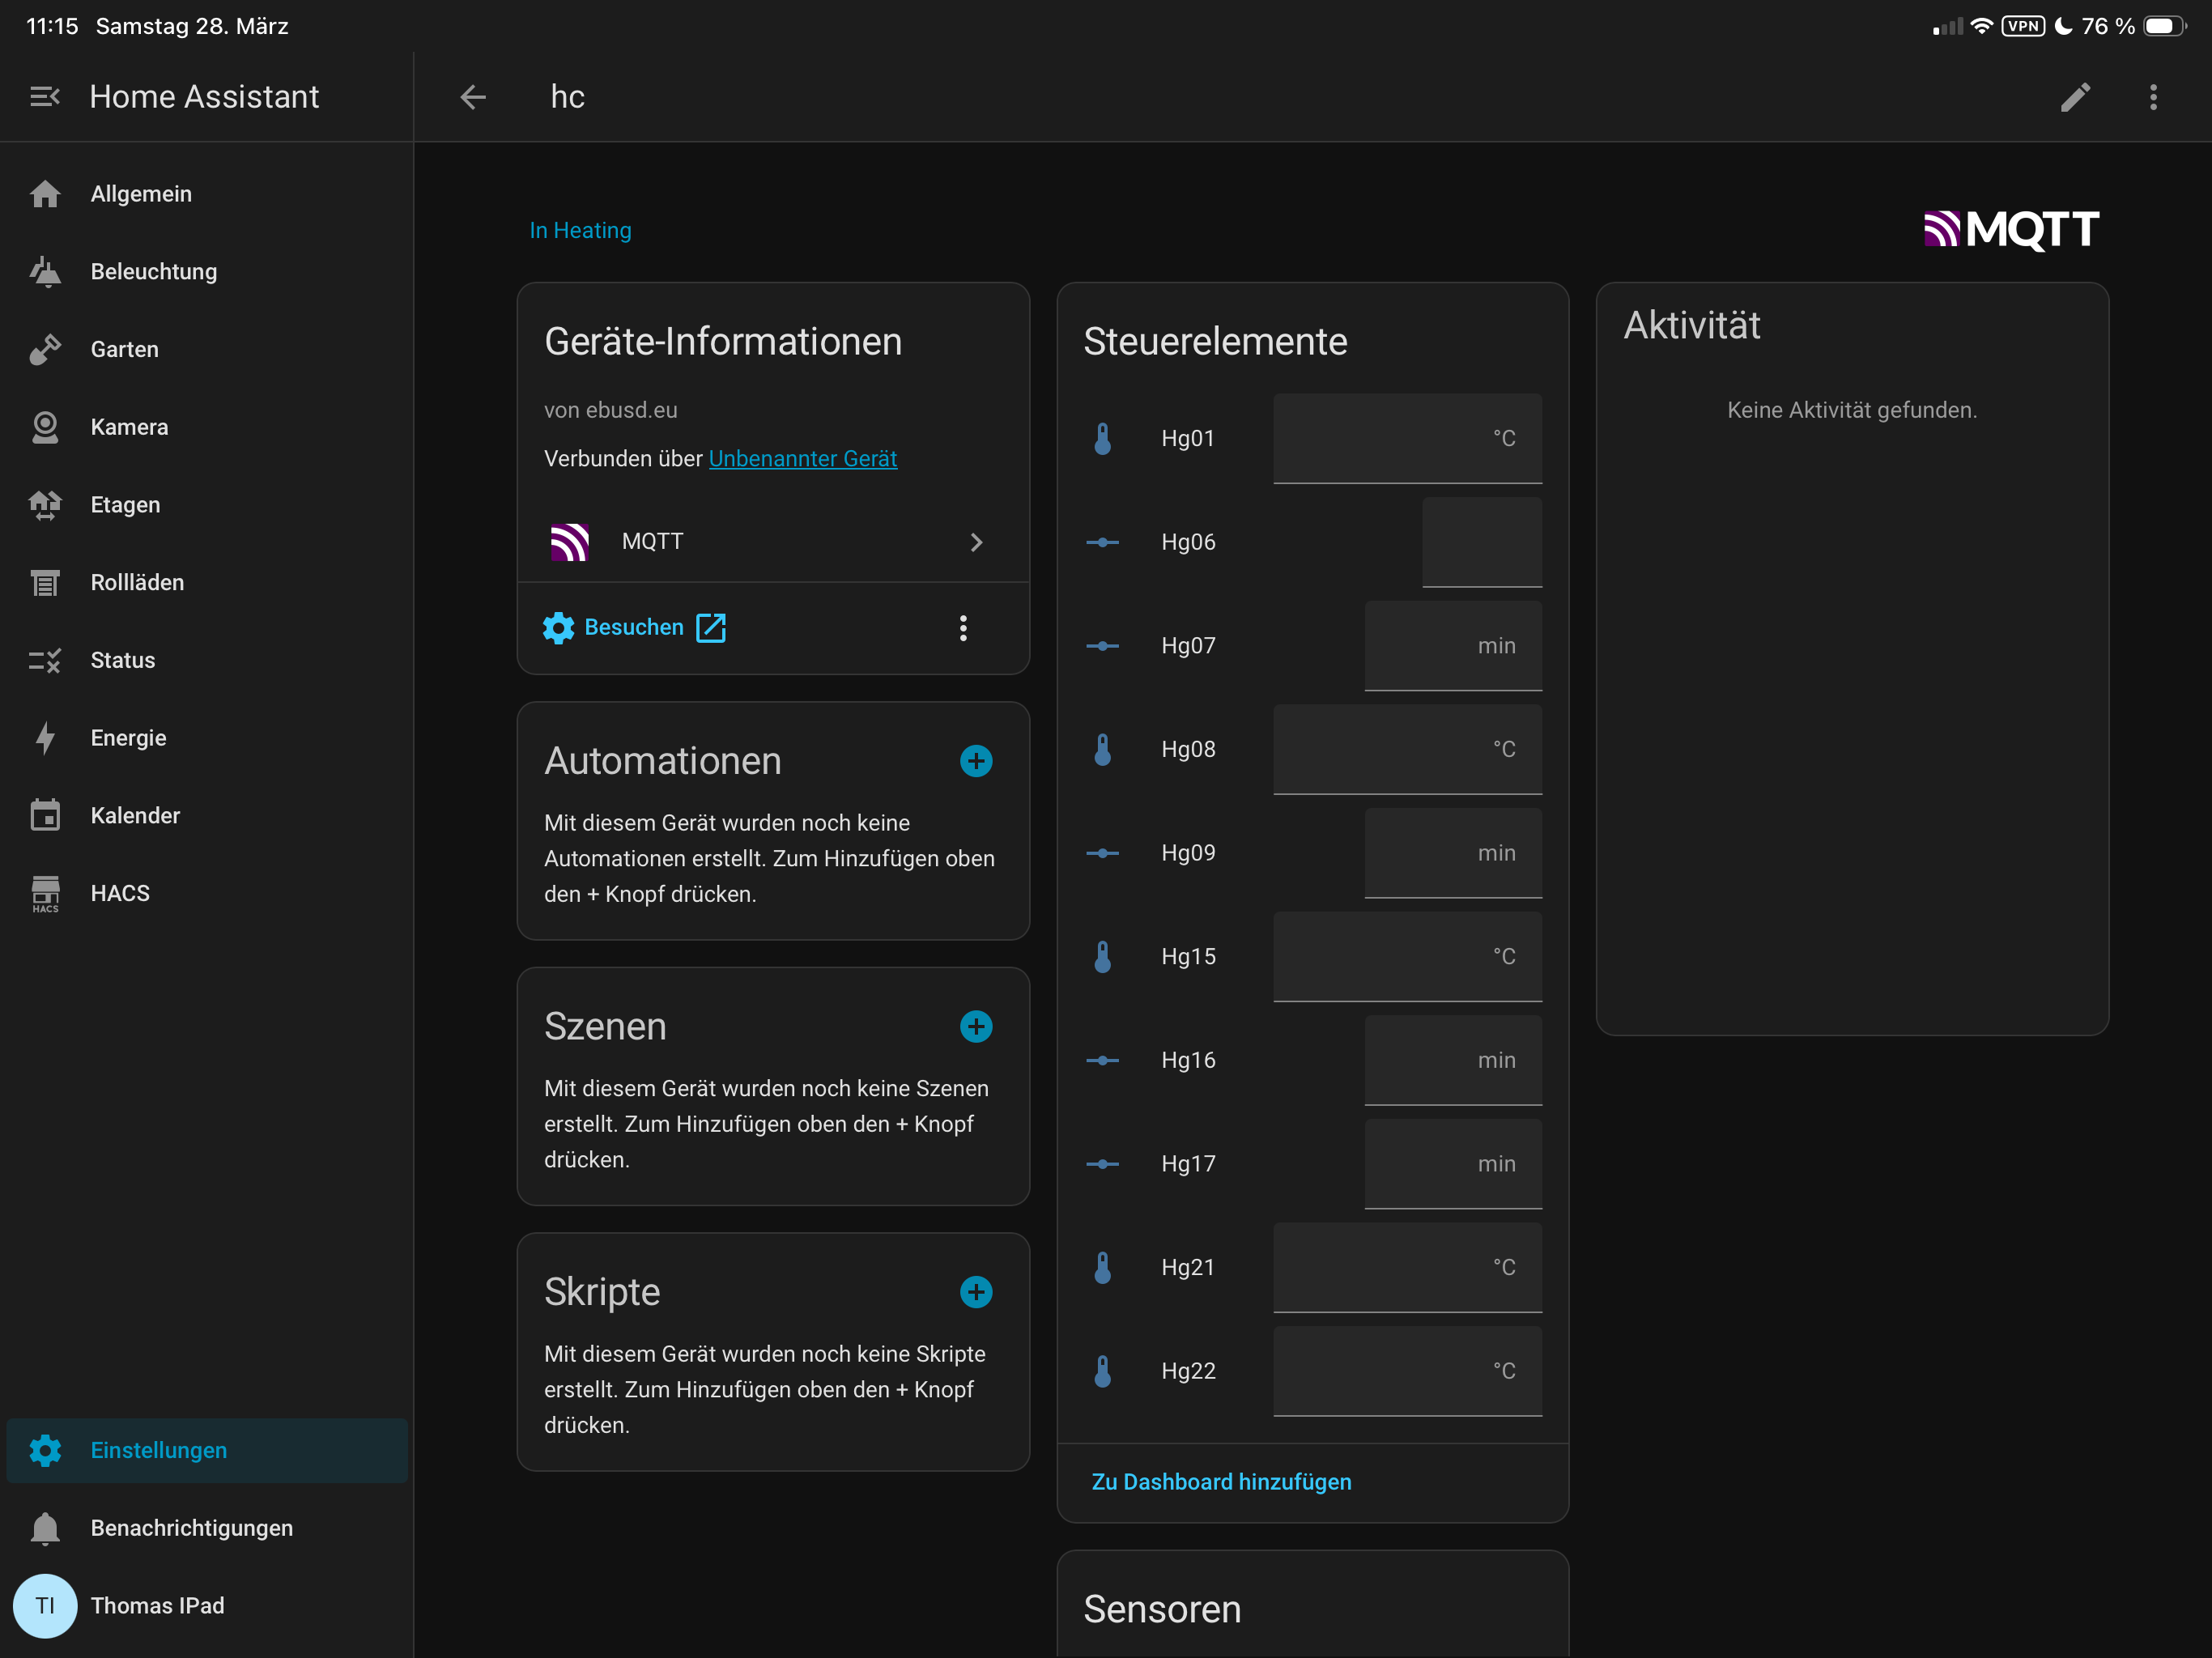
Task: Open device info three-dot menu
Action: click(963, 628)
